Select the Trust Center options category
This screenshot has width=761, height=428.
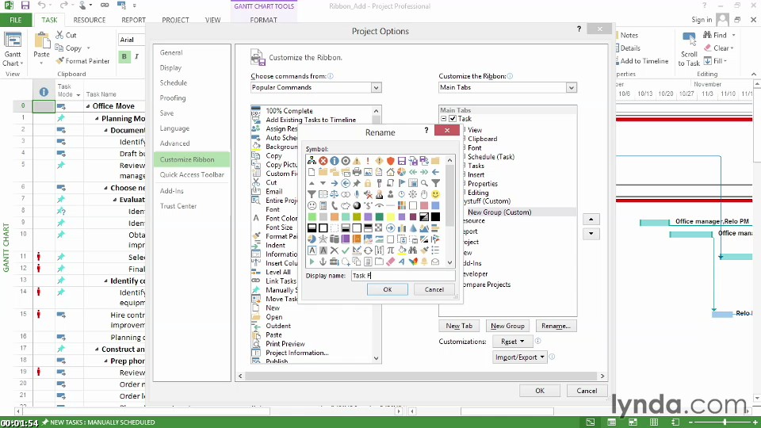[192, 206]
